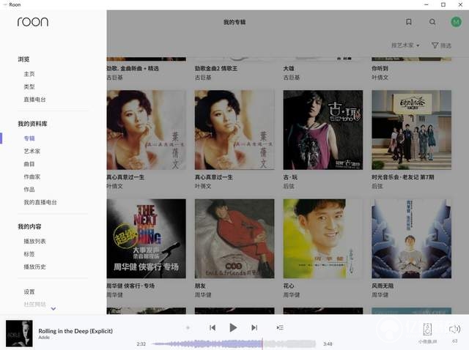Image resolution: width=469 pixels, height=350 pixels.
Task: Open the 风雨无阻 album cover
Action: tap(412, 239)
